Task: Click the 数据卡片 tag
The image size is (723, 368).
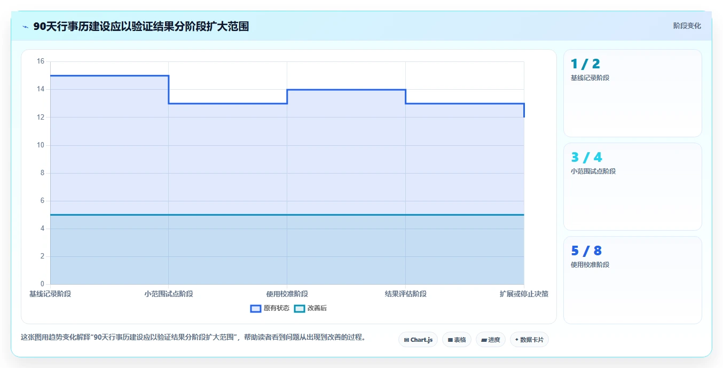Action: pyautogui.click(x=529, y=340)
